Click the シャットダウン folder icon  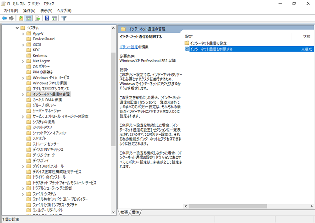[x=29, y=127]
